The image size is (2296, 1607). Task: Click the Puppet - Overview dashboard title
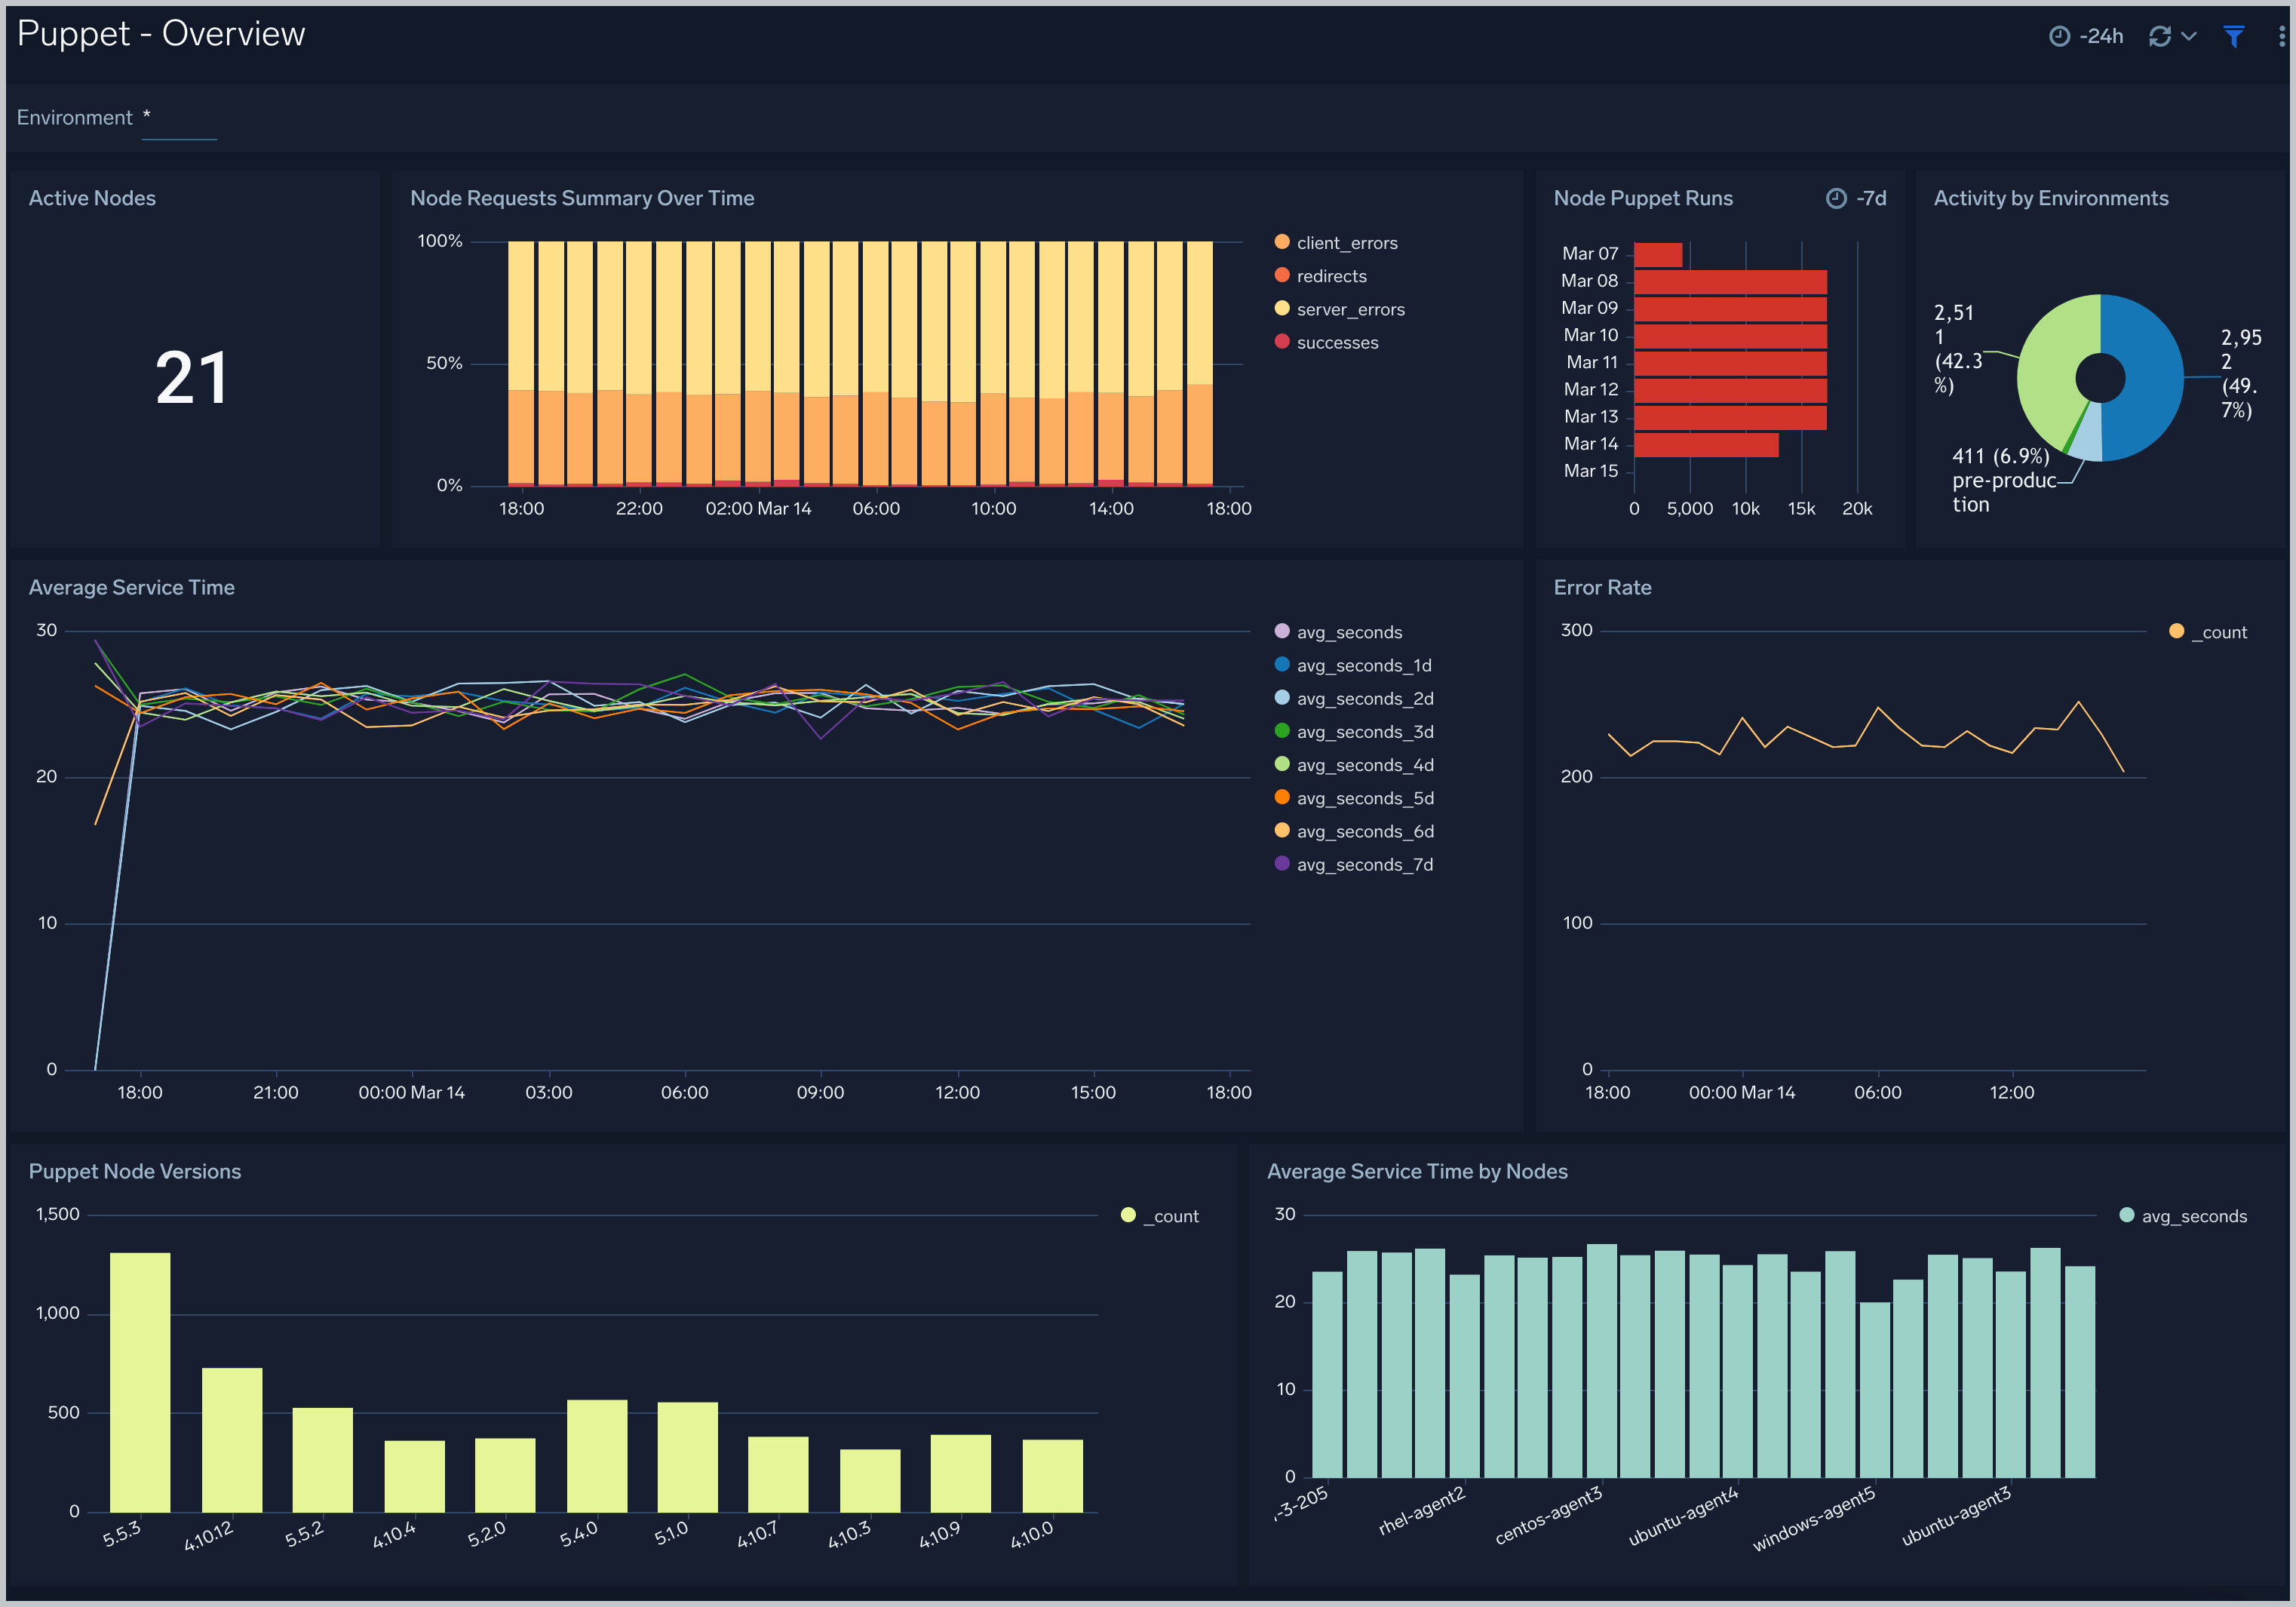(161, 34)
